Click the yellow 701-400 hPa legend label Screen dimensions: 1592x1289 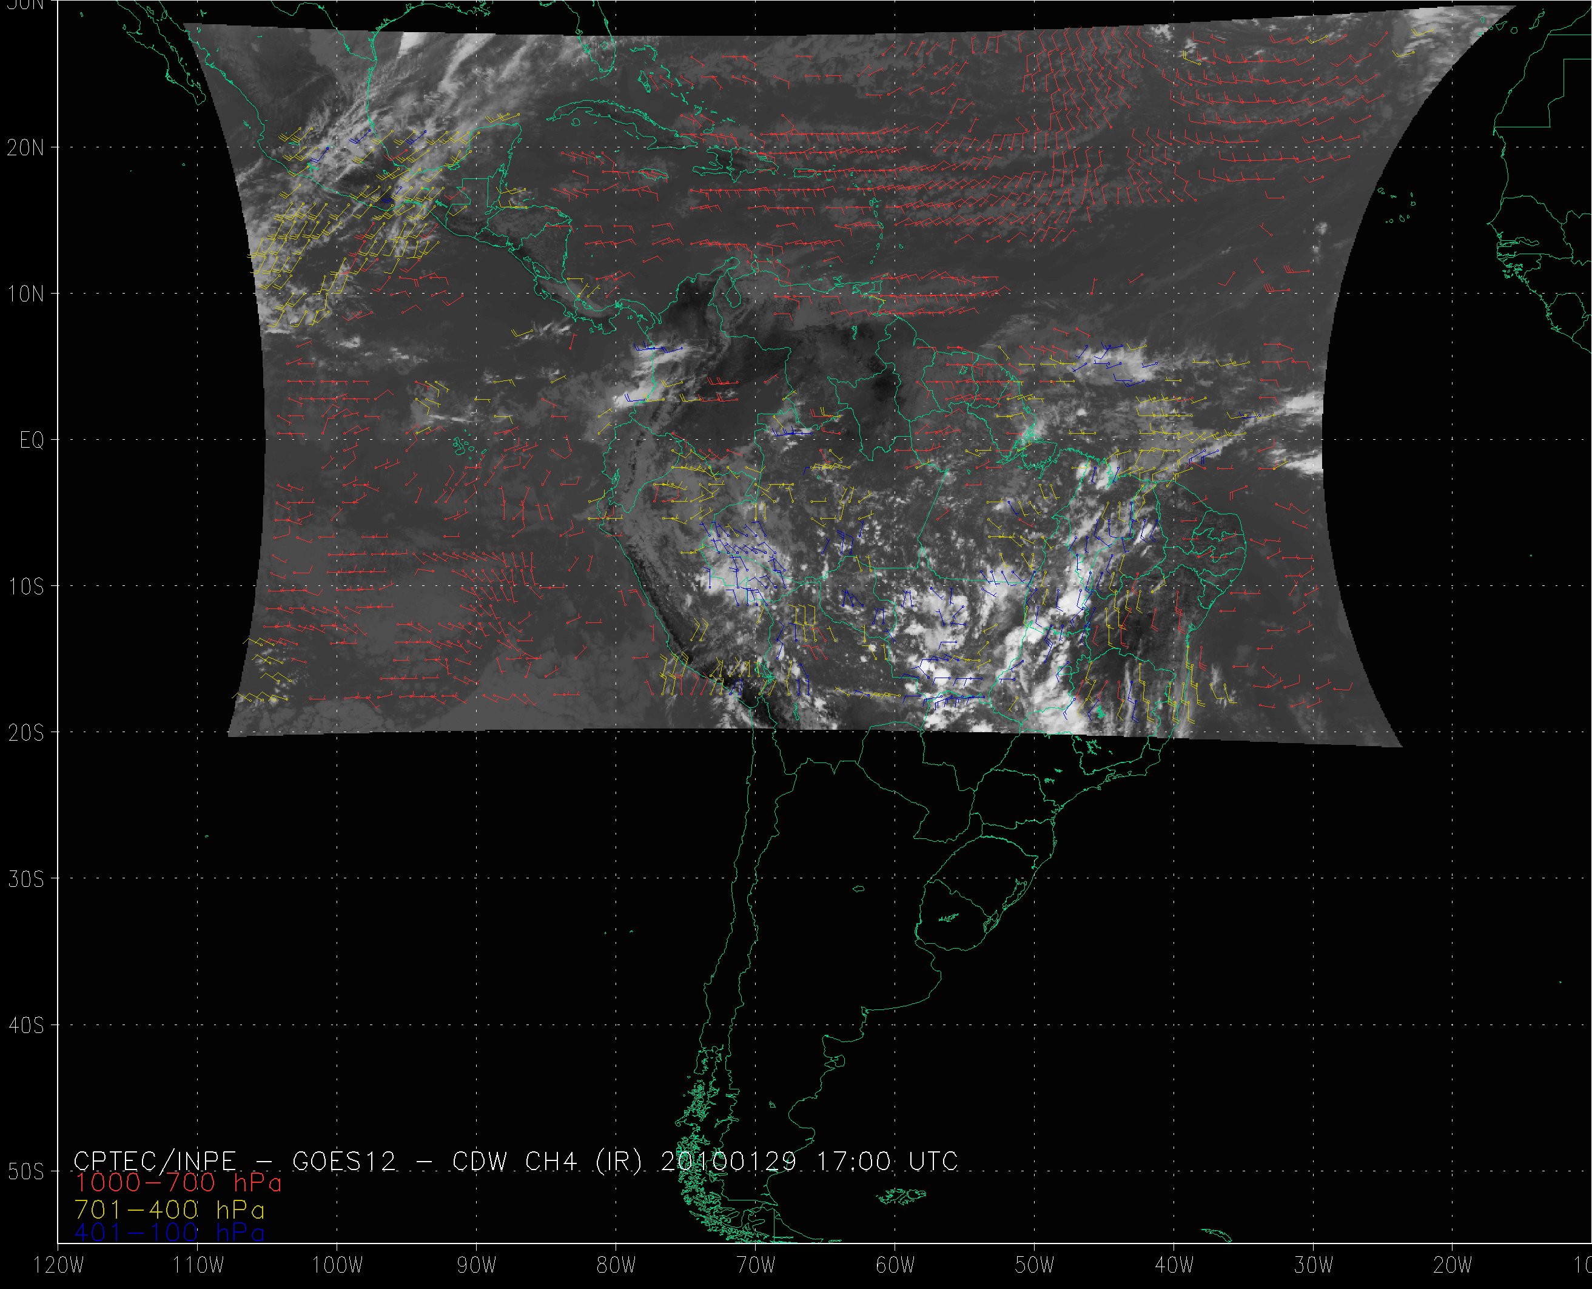pyautogui.click(x=169, y=1210)
